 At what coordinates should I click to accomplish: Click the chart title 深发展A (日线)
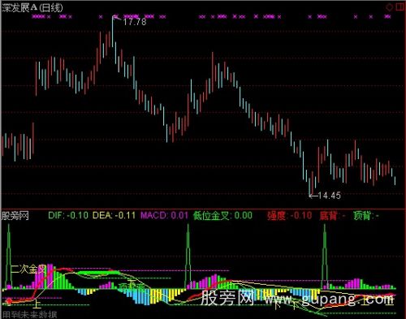tap(32, 7)
